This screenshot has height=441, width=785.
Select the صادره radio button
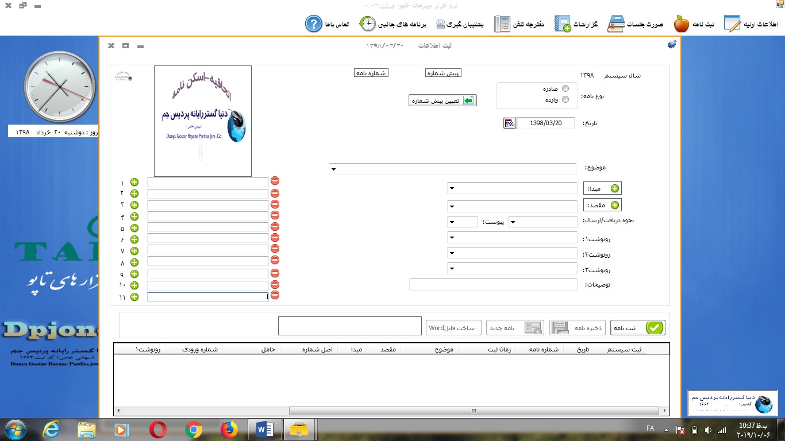click(x=565, y=88)
